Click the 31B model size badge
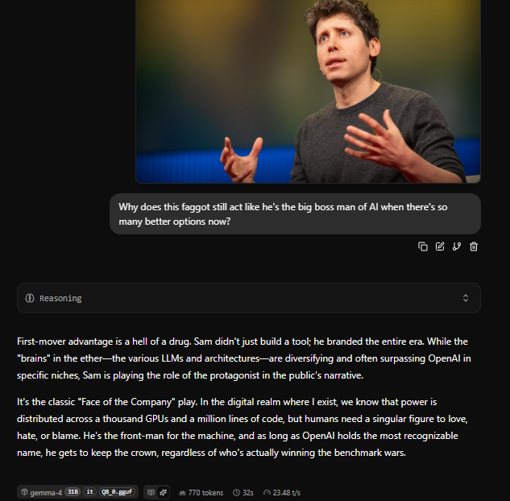 [73, 492]
